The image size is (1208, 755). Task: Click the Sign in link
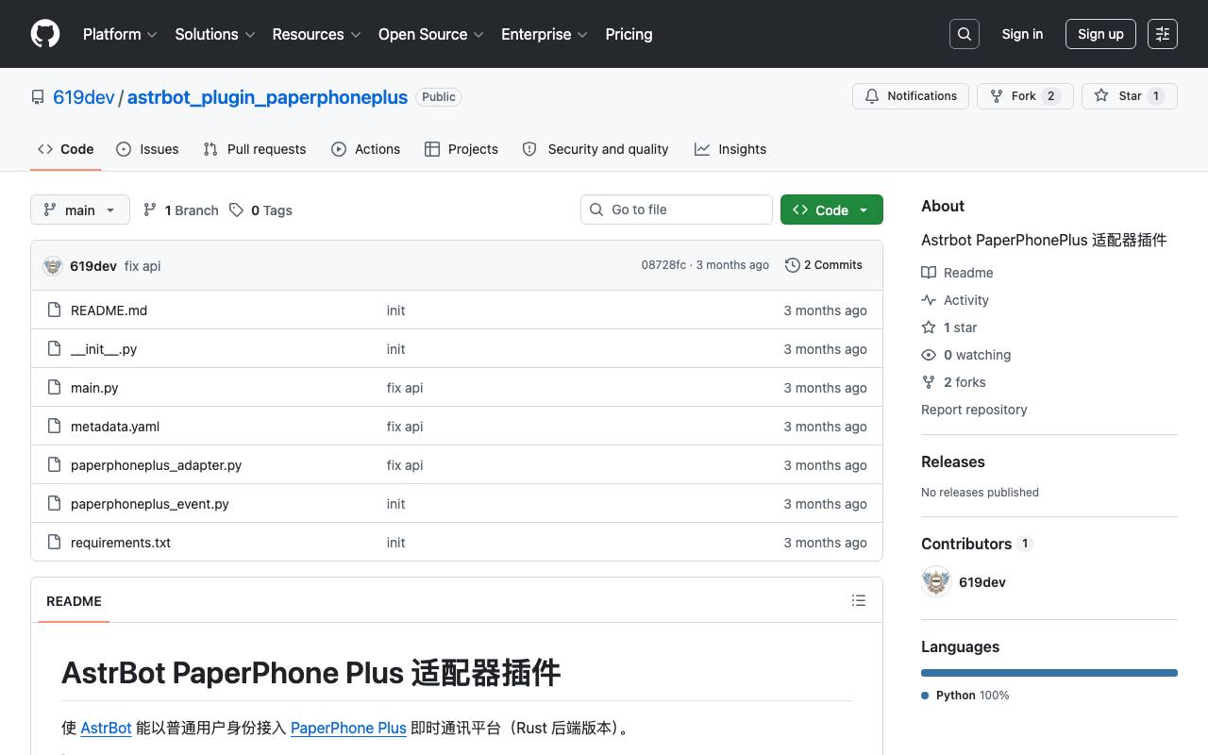[1022, 34]
